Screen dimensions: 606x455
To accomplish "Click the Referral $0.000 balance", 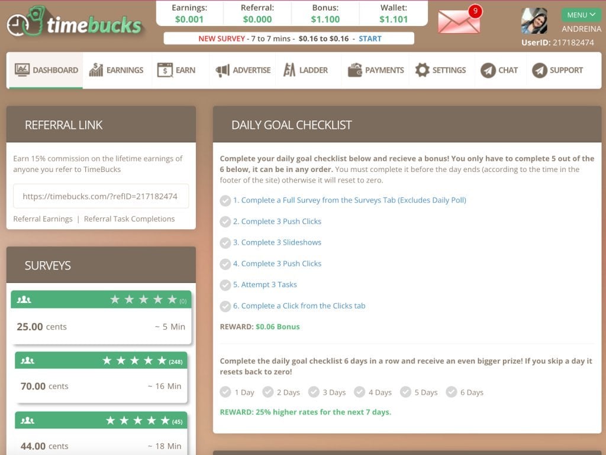I will (x=257, y=19).
